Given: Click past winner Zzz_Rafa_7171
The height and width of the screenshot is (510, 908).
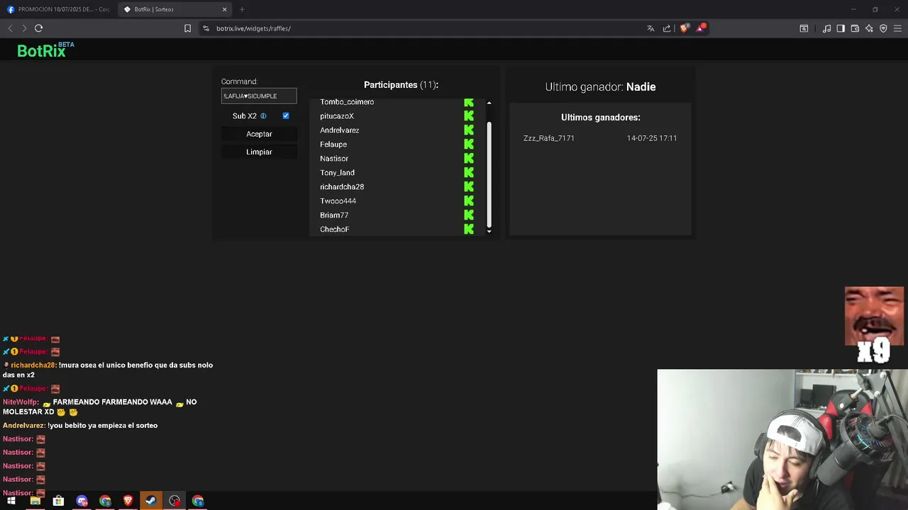Looking at the screenshot, I should coord(549,138).
